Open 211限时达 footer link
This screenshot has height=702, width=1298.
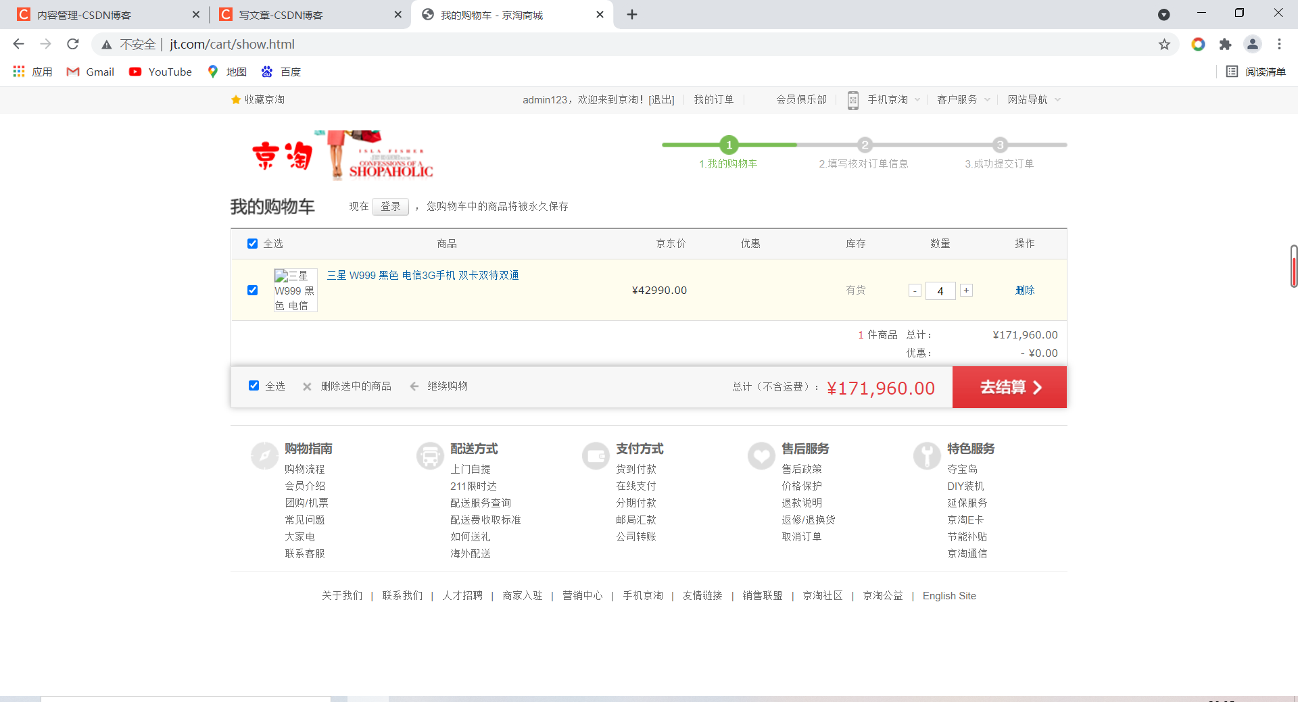(x=473, y=486)
